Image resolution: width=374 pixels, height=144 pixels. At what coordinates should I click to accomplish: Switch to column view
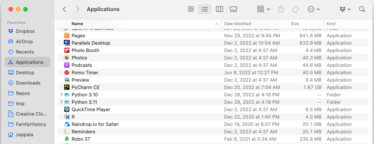click(x=219, y=9)
